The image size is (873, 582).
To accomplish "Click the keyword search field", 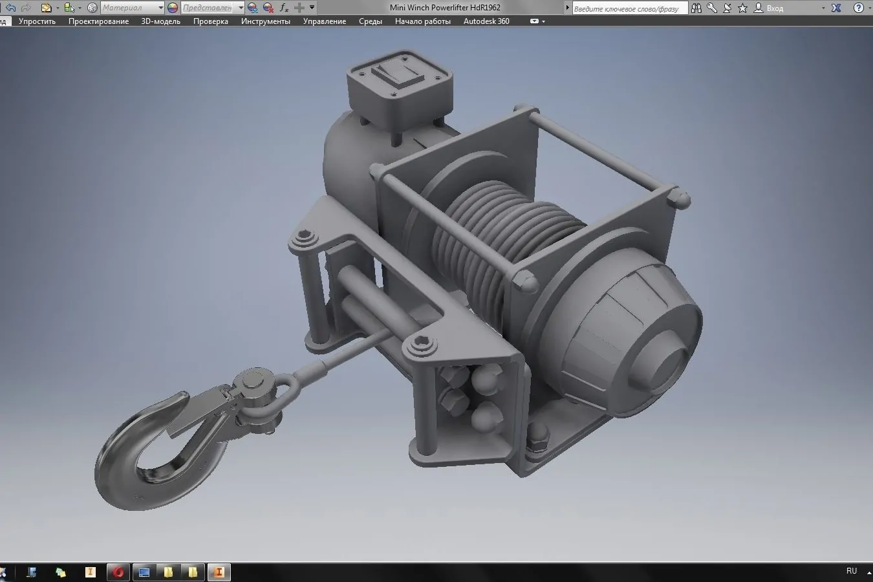I will (629, 8).
